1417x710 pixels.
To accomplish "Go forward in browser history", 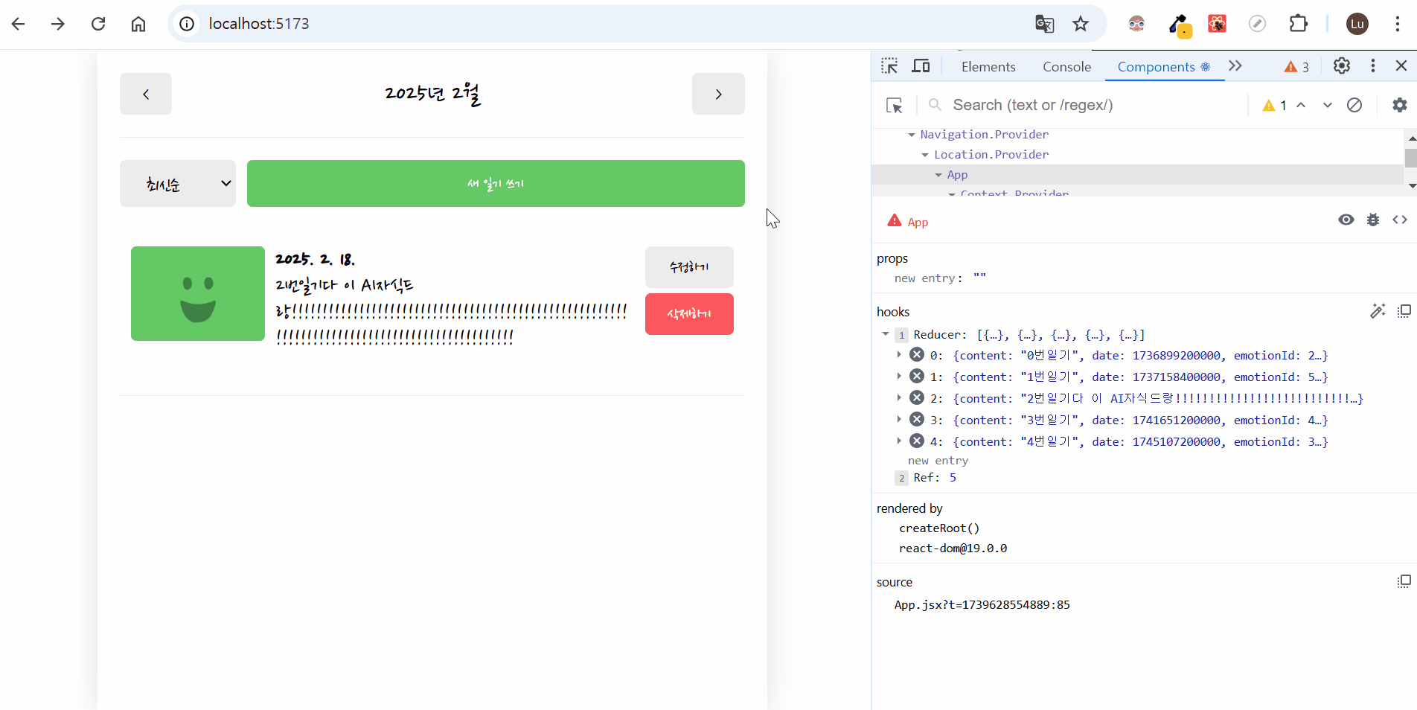I will tap(58, 24).
